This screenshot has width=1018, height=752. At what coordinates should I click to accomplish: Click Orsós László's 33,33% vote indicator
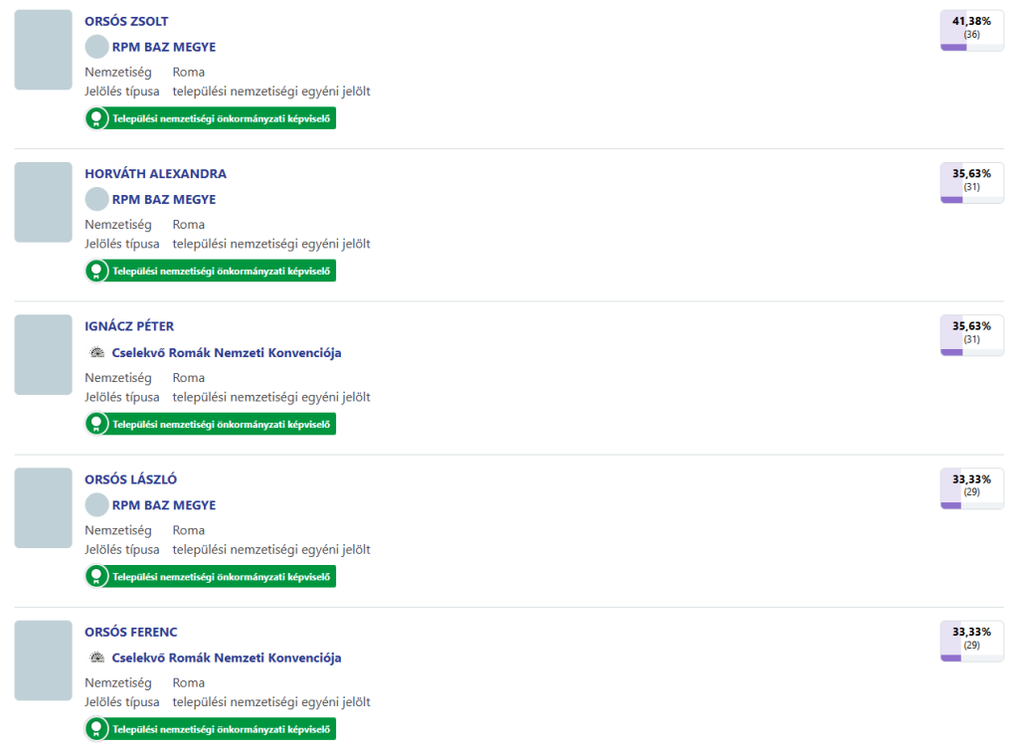point(971,488)
